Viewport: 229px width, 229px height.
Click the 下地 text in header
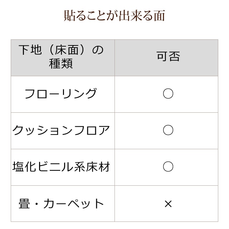[x=30, y=50]
